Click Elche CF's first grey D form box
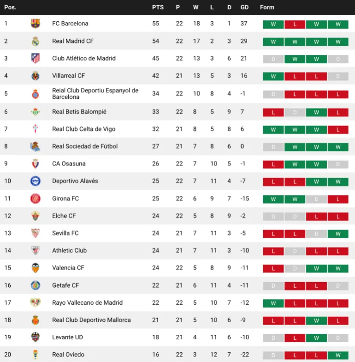The width and height of the screenshot is (355, 362). point(273,217)
